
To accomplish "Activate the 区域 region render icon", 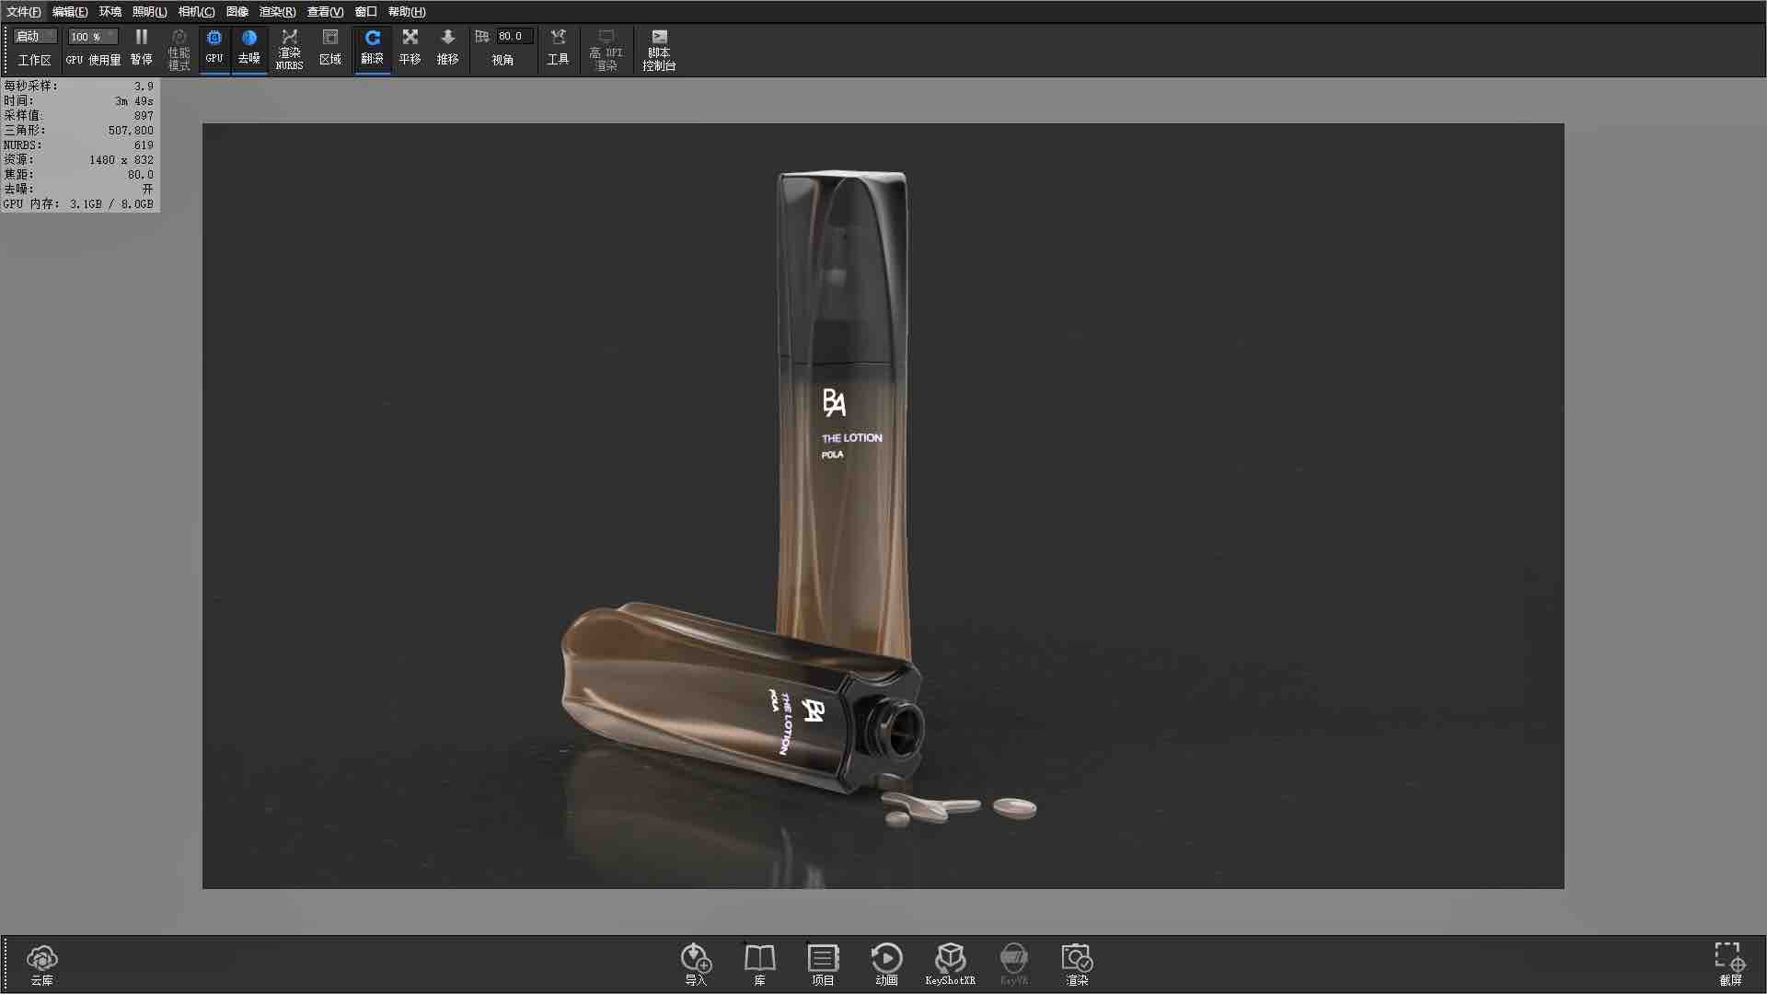I will click(329, 48).
